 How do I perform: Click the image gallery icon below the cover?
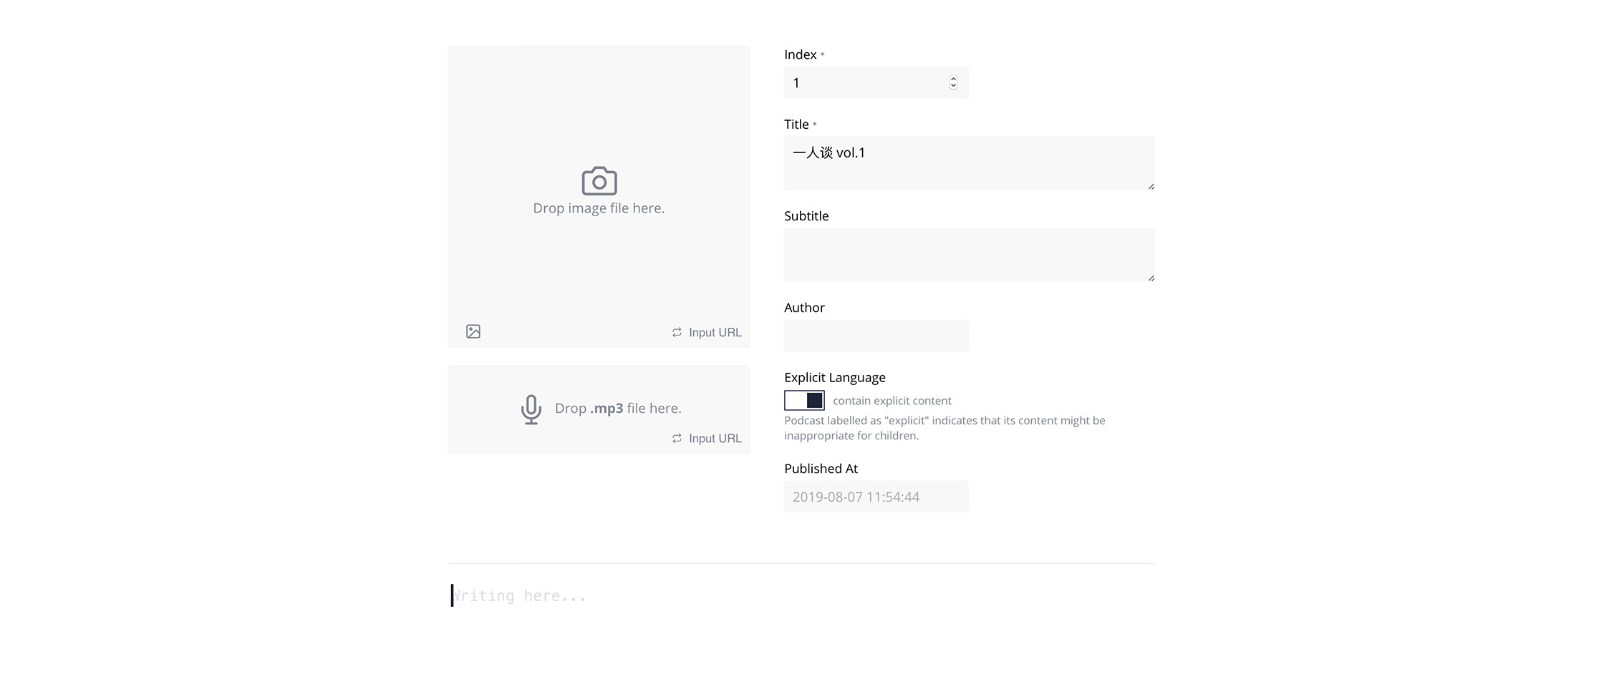473,331
